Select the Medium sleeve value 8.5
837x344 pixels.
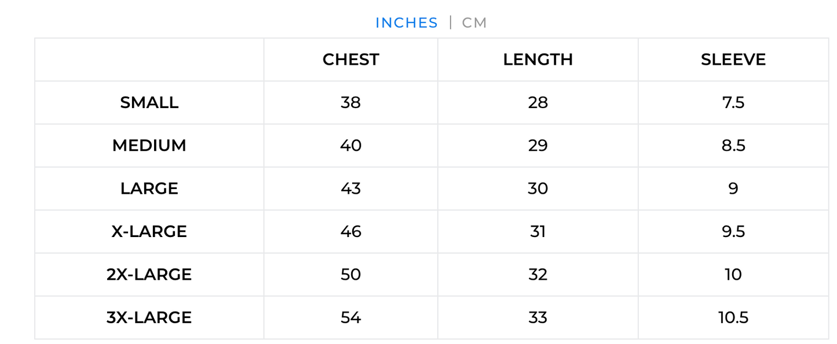point(733,145)
